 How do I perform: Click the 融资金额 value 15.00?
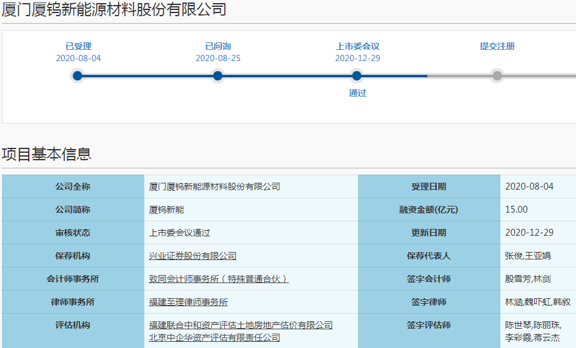(516, 210)
